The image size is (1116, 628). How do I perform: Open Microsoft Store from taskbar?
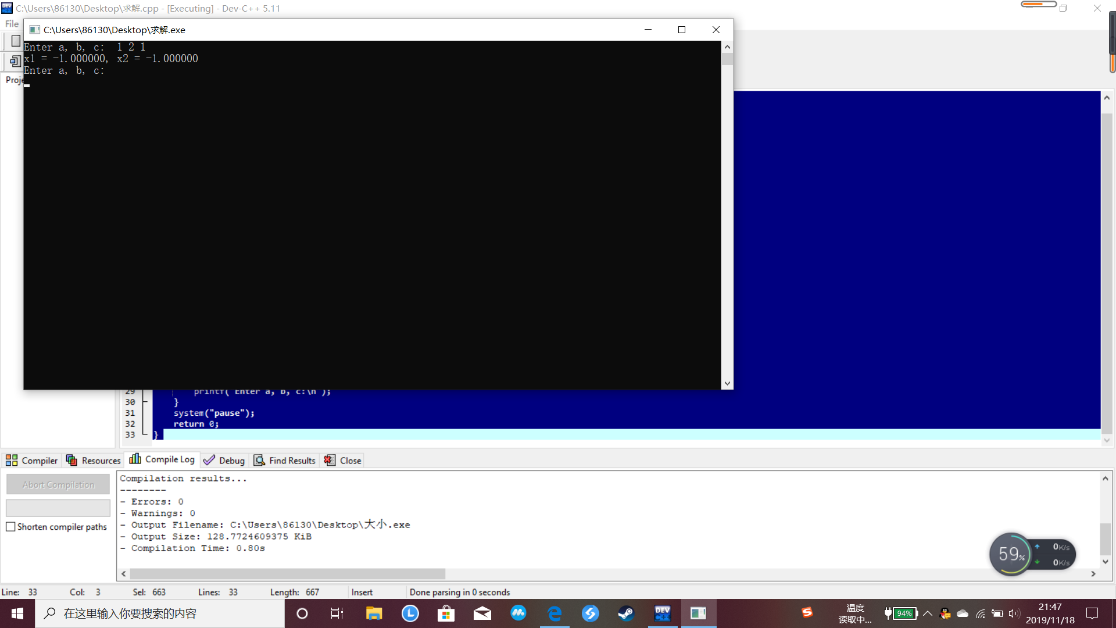click(x=446, y=613)
